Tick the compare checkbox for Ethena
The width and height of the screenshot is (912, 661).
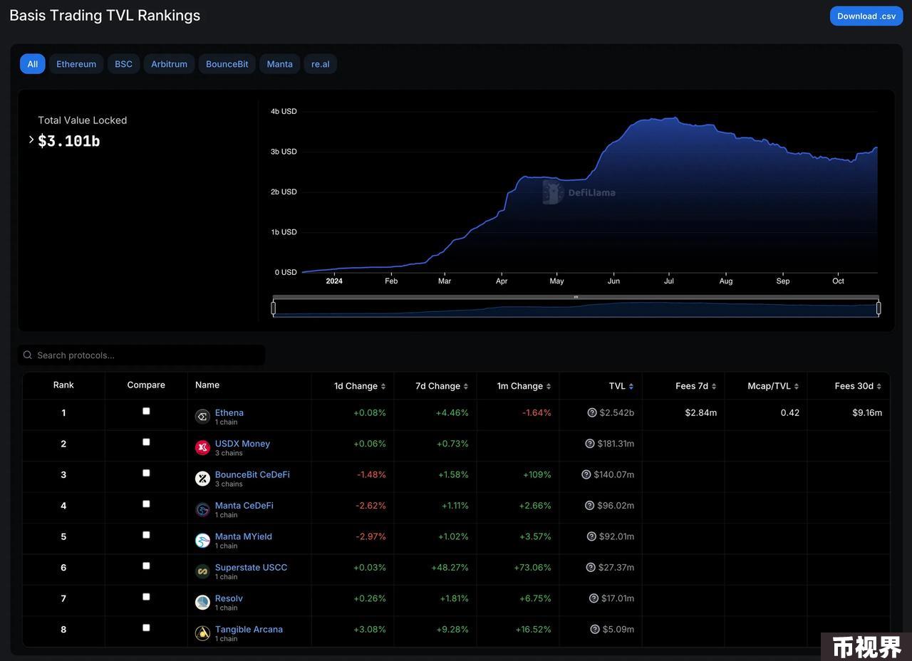(x=146, y=411)
